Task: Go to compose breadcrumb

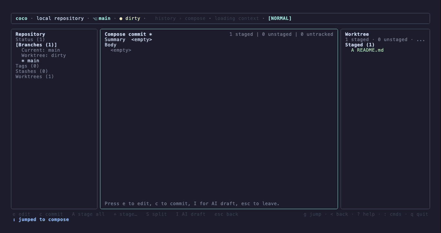Action: [195, 18]
